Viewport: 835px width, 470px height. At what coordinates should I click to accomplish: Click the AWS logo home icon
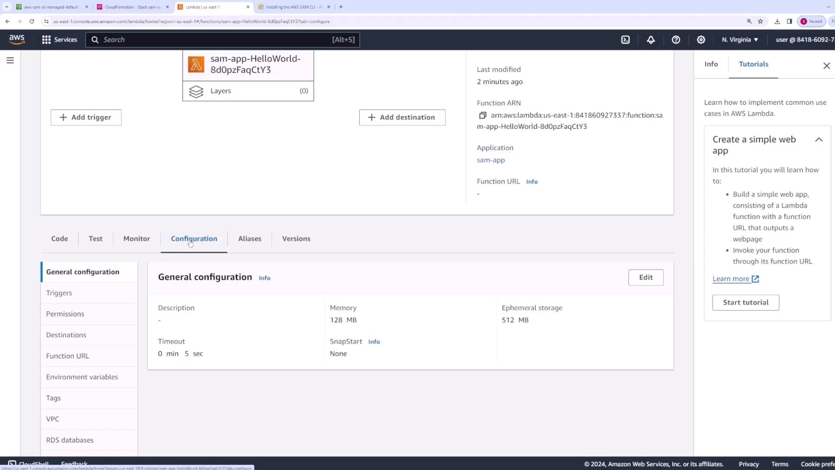[17, 39]
